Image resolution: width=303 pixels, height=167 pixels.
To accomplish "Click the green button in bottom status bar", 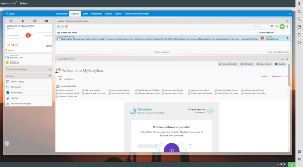I will (291, 165).
